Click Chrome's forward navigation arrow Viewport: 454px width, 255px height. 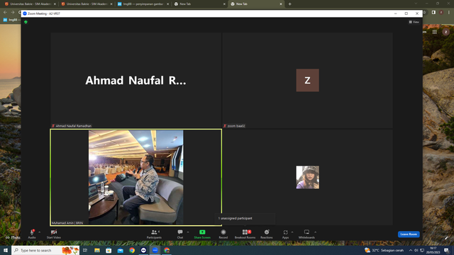[x=13, y=12]
